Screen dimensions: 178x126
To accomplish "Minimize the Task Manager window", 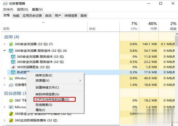I will pos(149,3).
